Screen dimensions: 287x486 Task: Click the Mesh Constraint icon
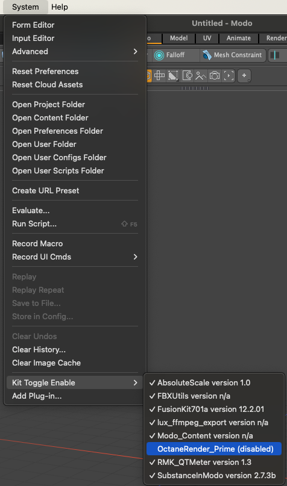tap(207, 55)
